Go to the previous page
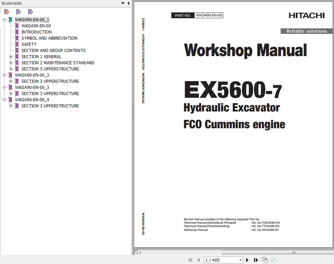This screenshot has height=264, width=334. (x=199, y=260)
